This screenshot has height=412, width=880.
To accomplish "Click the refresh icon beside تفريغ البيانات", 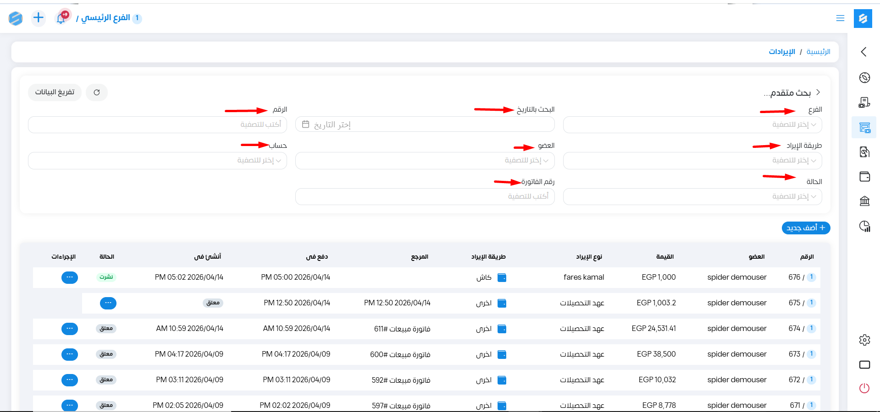I will click(97, 92).
